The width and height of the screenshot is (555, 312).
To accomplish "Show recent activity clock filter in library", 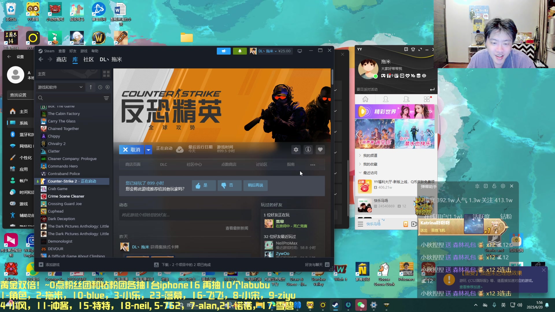I will coord(100,87).
